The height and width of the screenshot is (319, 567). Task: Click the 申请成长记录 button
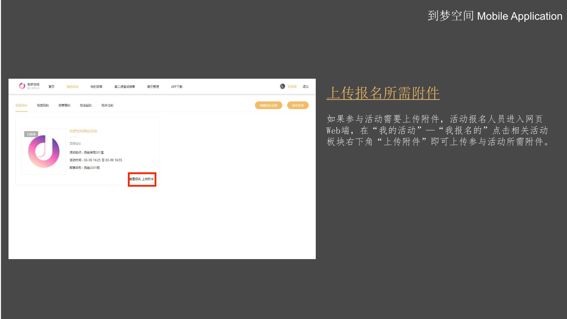pos(269,105)
